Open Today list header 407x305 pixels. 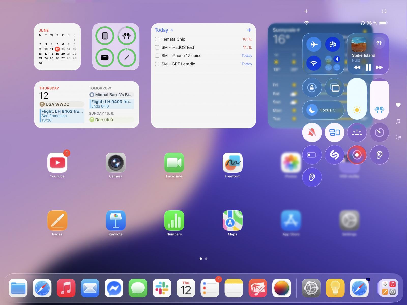pos(162,30)
